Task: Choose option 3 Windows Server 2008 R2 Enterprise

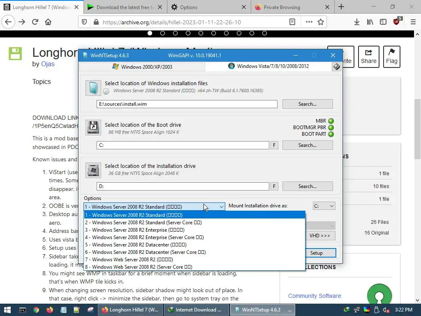Action: point(194,230)
